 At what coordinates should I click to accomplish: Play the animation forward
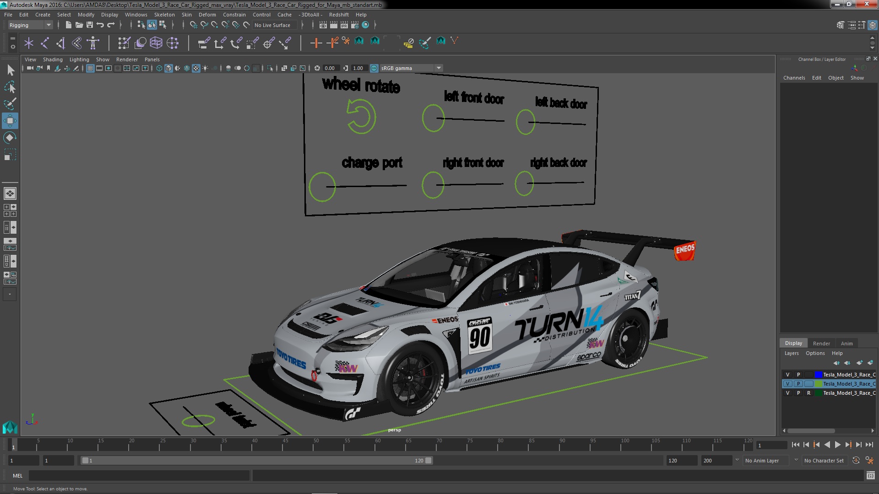(x=837, y=445)
